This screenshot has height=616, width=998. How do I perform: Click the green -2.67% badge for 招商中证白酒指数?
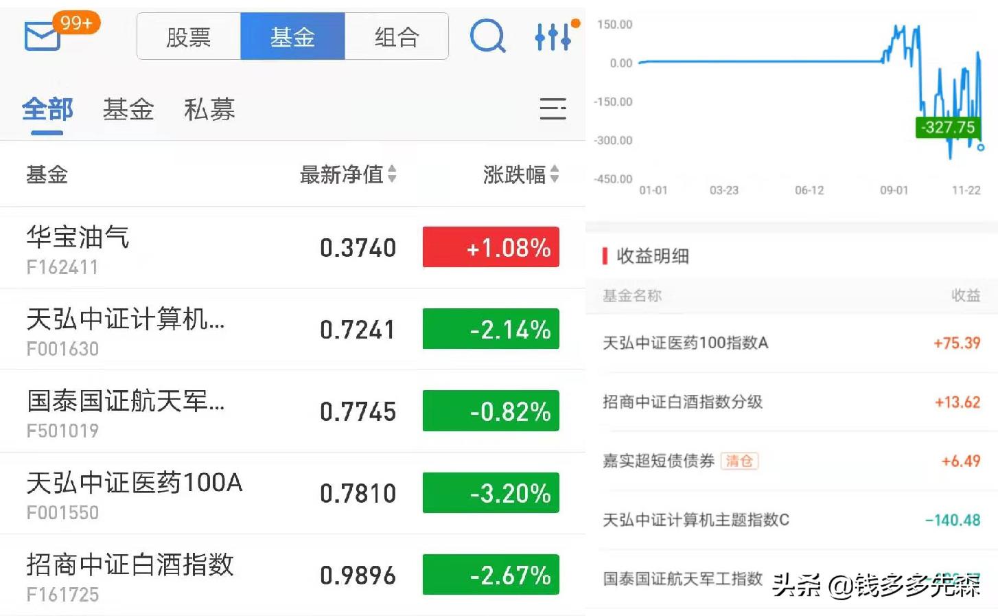[489, 575]
